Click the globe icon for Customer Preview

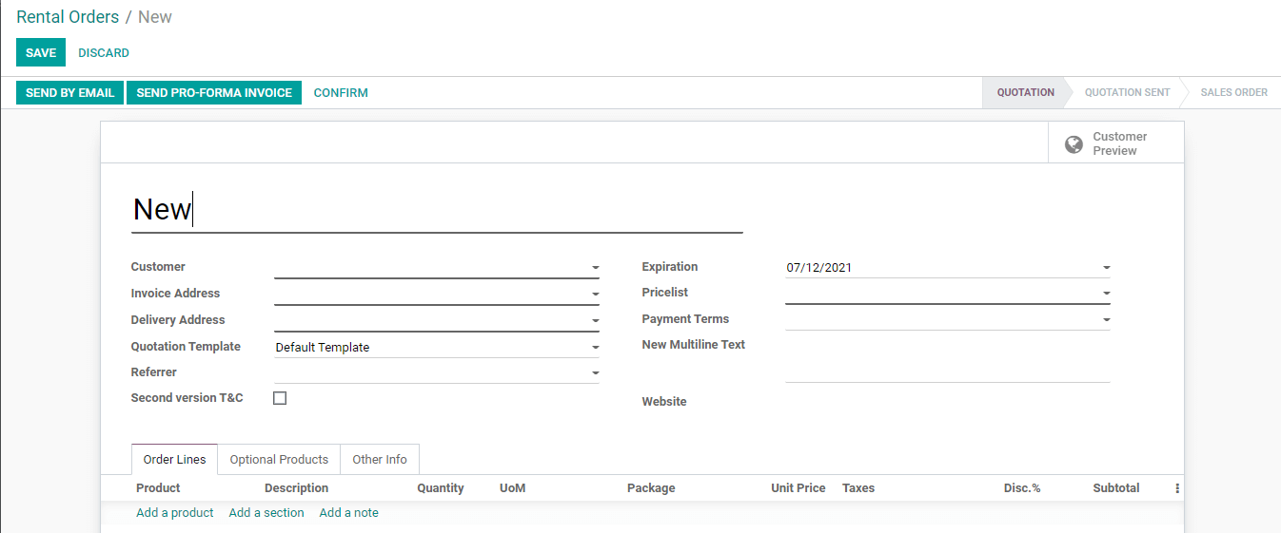click(x=1074, y=144)
